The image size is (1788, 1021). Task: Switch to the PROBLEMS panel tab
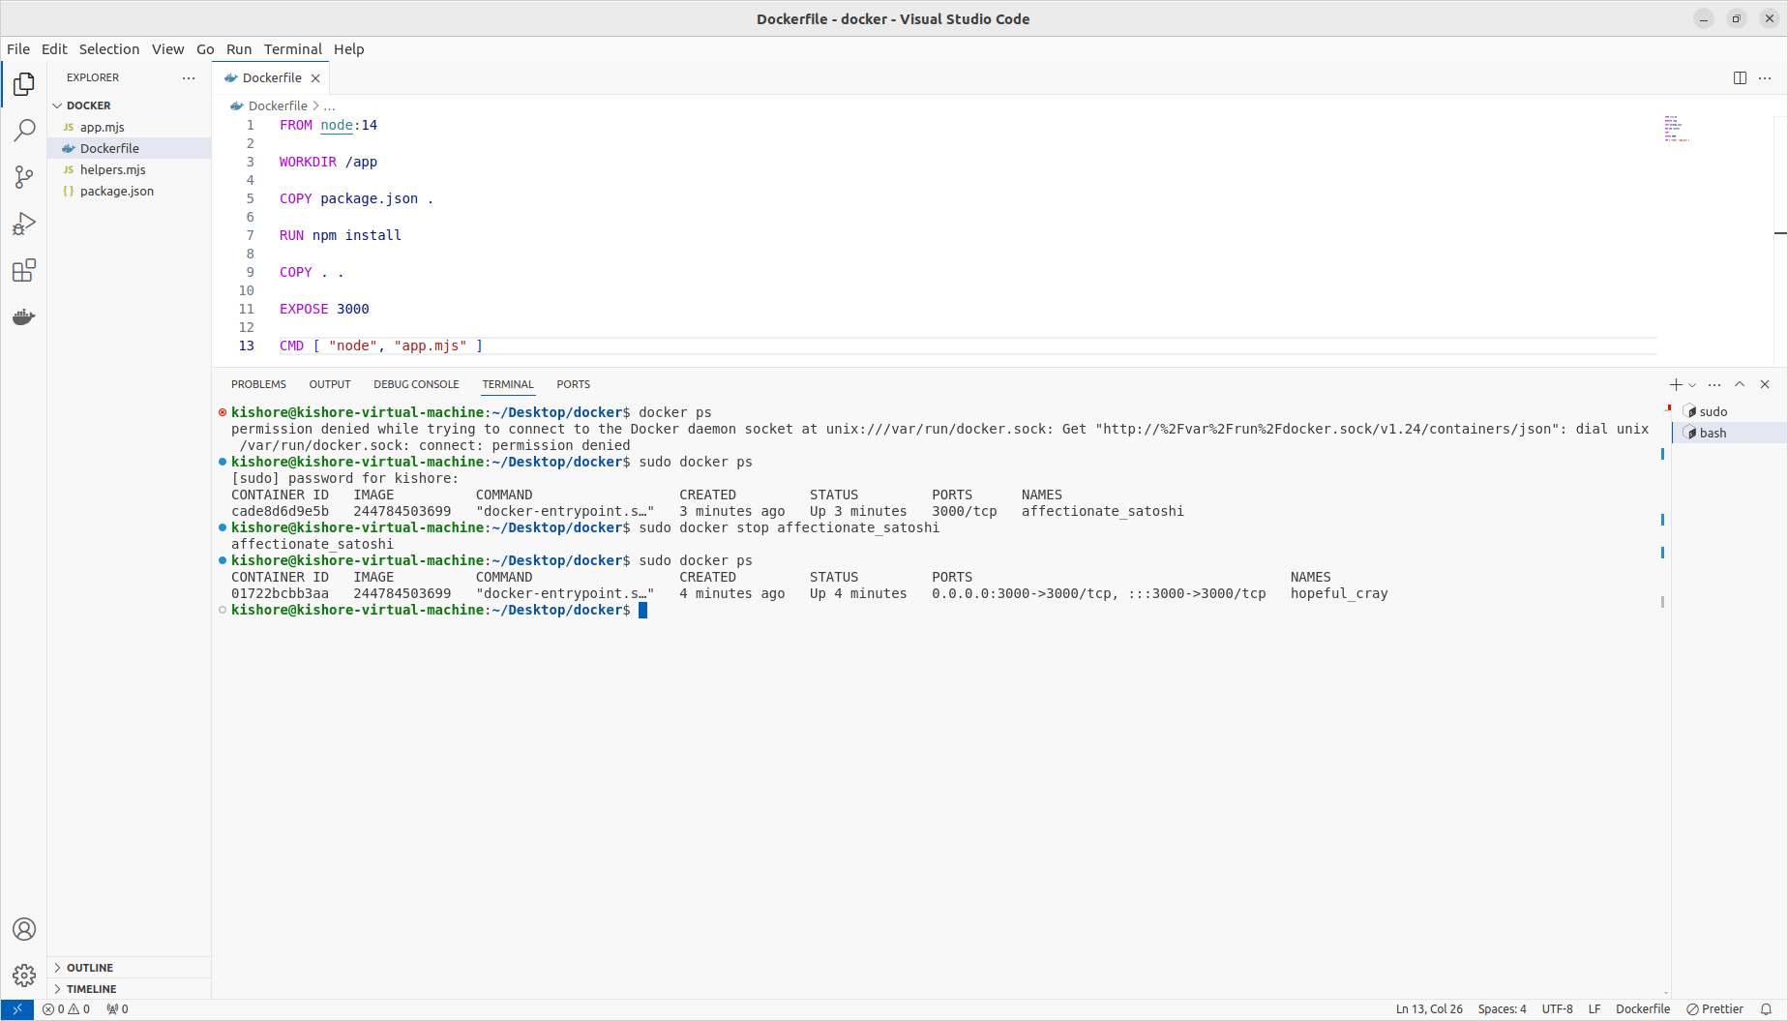tap(258, 384)
